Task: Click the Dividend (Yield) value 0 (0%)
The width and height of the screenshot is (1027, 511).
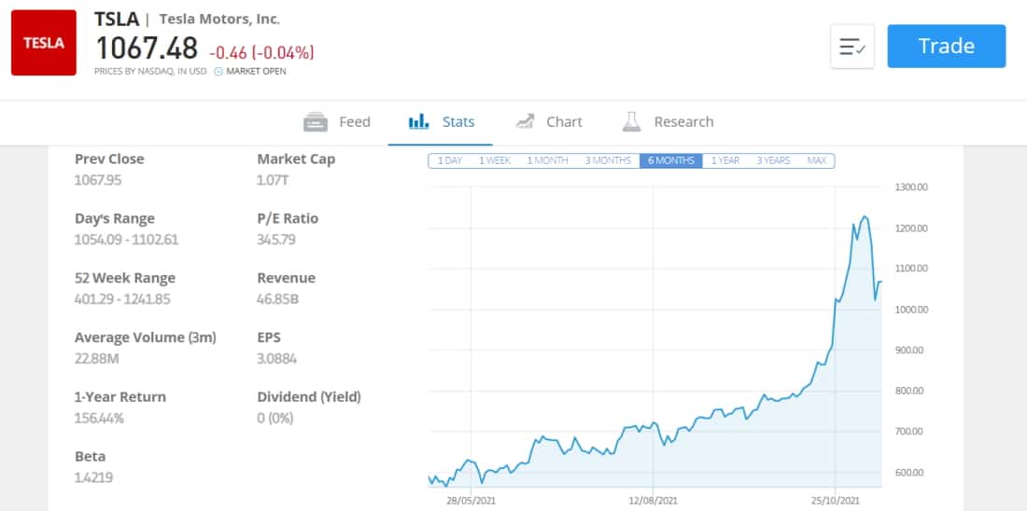Action: [x=275, y=418]
